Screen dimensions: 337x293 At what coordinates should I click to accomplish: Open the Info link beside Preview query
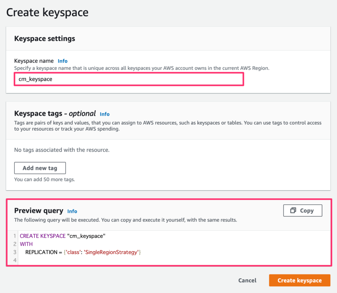coord(72,211)
